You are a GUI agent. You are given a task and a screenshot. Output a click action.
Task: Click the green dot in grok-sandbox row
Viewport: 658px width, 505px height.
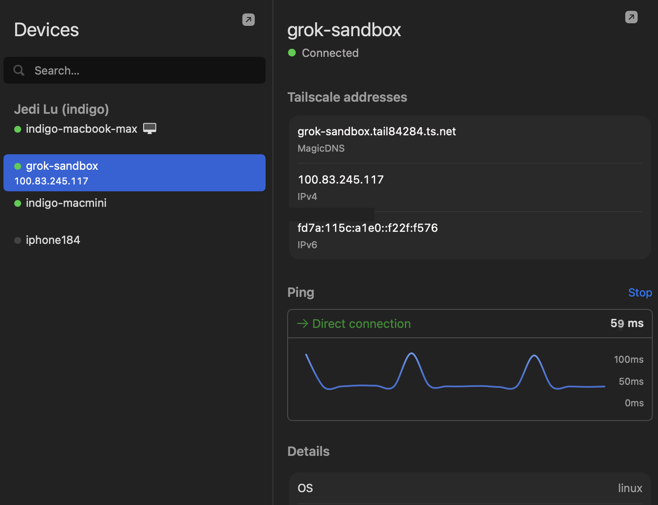pos(18,166)
